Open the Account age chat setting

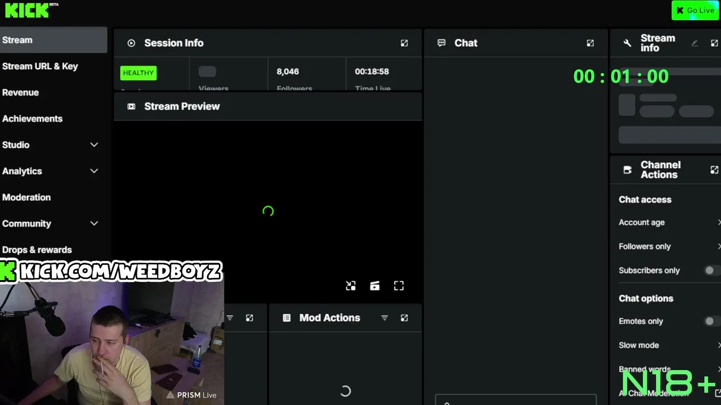tap(669, 222)
